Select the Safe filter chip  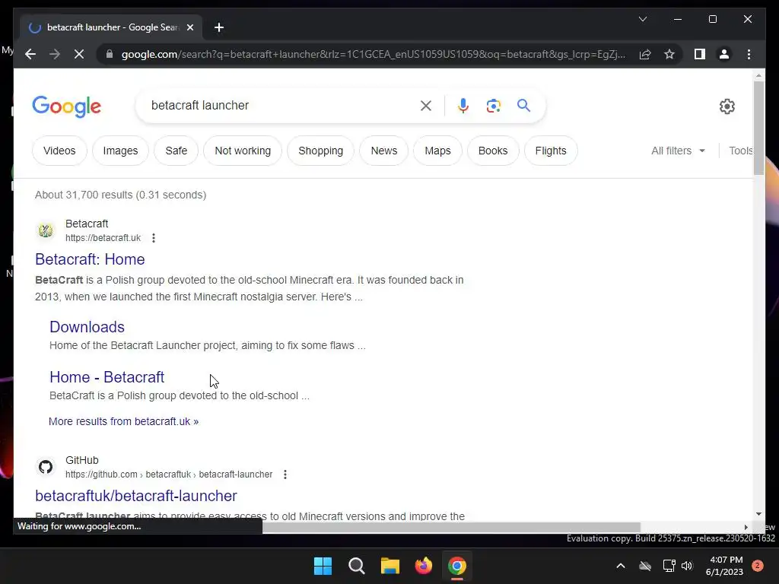176,151
